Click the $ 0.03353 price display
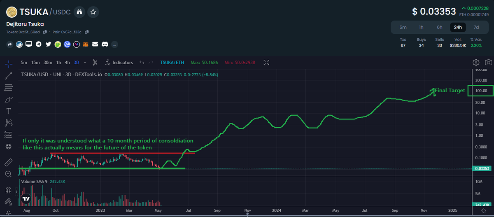The height and width of the screenshot is (217, 494). click(434, 12)
